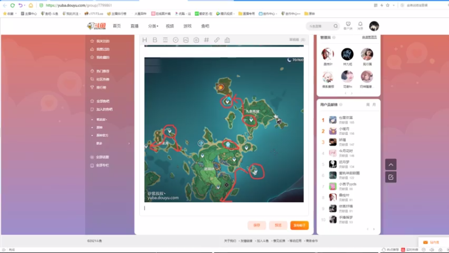Select the 原神官方 group in sidebar list
Viewport: 449px width, 253px height.
[102, 135]
